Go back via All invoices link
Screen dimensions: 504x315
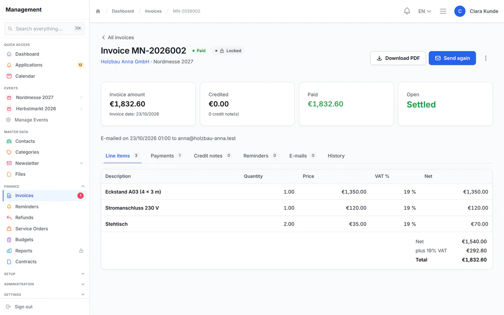point(118,37)
